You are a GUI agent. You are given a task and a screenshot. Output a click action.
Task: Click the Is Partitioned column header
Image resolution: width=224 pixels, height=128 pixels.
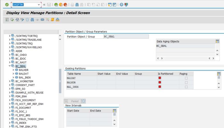(x=168, y=74)
